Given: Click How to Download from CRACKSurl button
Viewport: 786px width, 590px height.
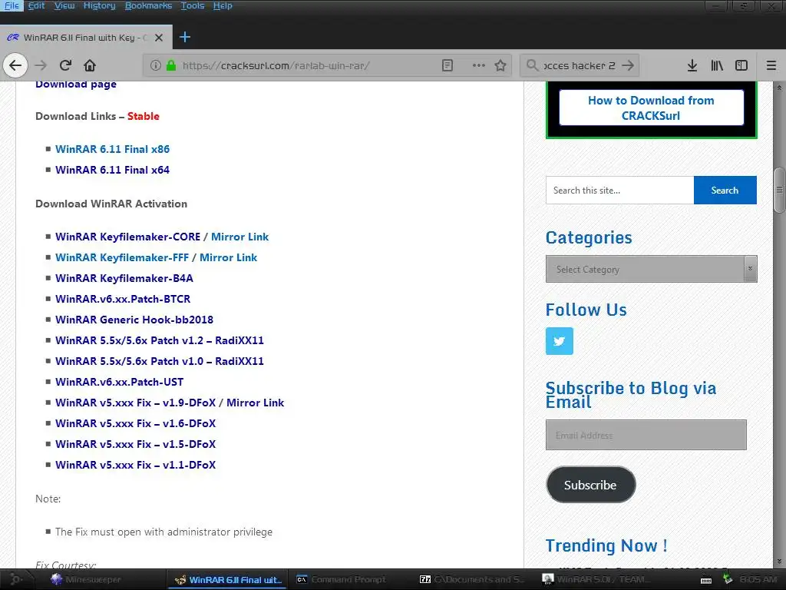Looking at the screenshot, I should 651,108.
